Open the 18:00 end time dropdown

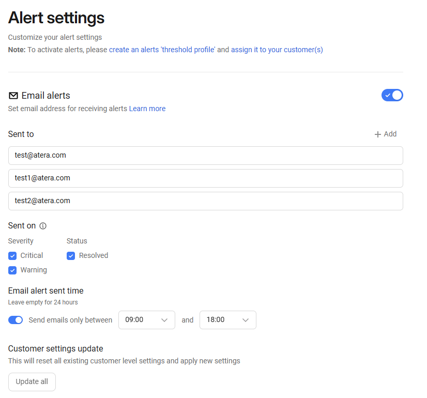click(228, 320)
